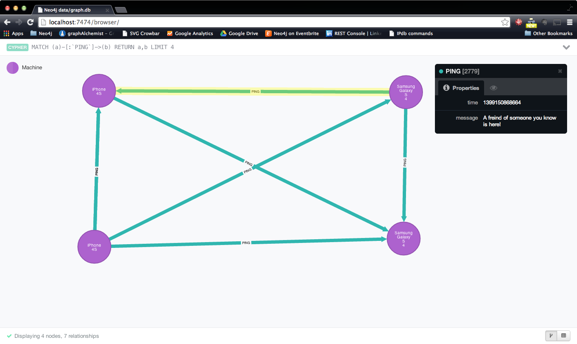The height and width of the screenshot is (344, 577).
Task: Open the Neo4j bookmarks folder
Action: [x=41, y=33]
